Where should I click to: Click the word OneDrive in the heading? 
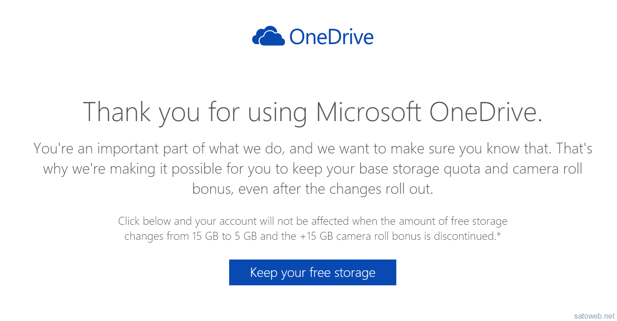point(486,111)
